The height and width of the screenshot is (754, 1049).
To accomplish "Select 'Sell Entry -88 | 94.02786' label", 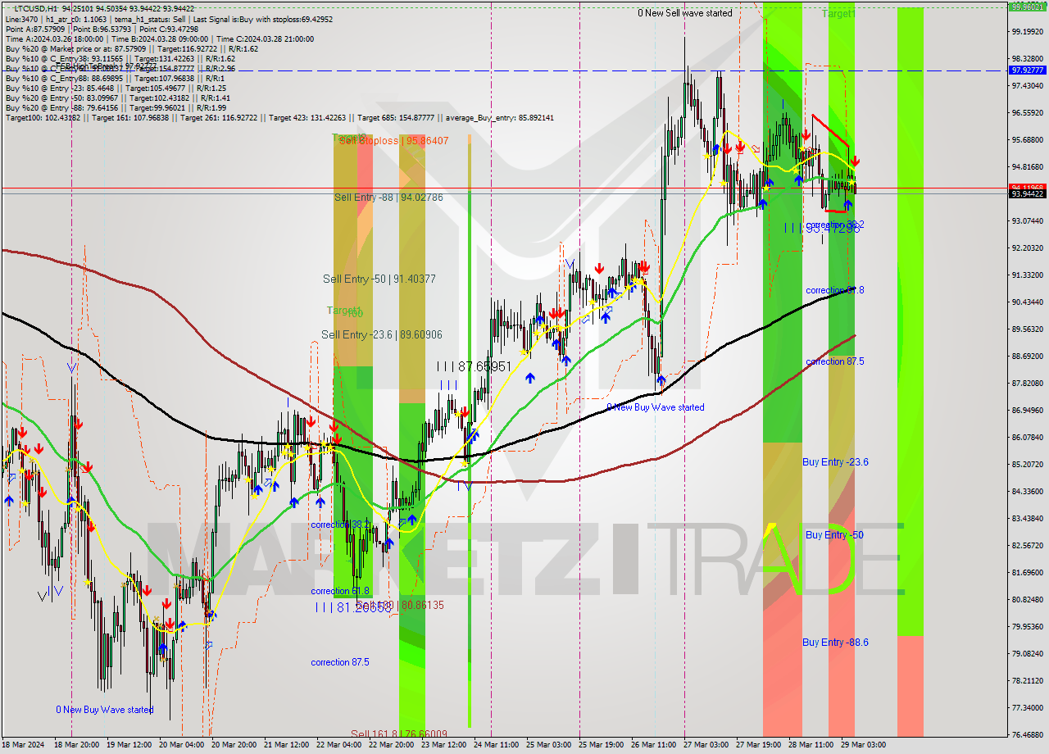I will tap(388, 198).
